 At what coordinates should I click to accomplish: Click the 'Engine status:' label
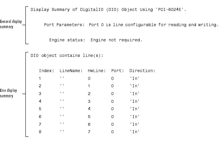tap(67, 40)
